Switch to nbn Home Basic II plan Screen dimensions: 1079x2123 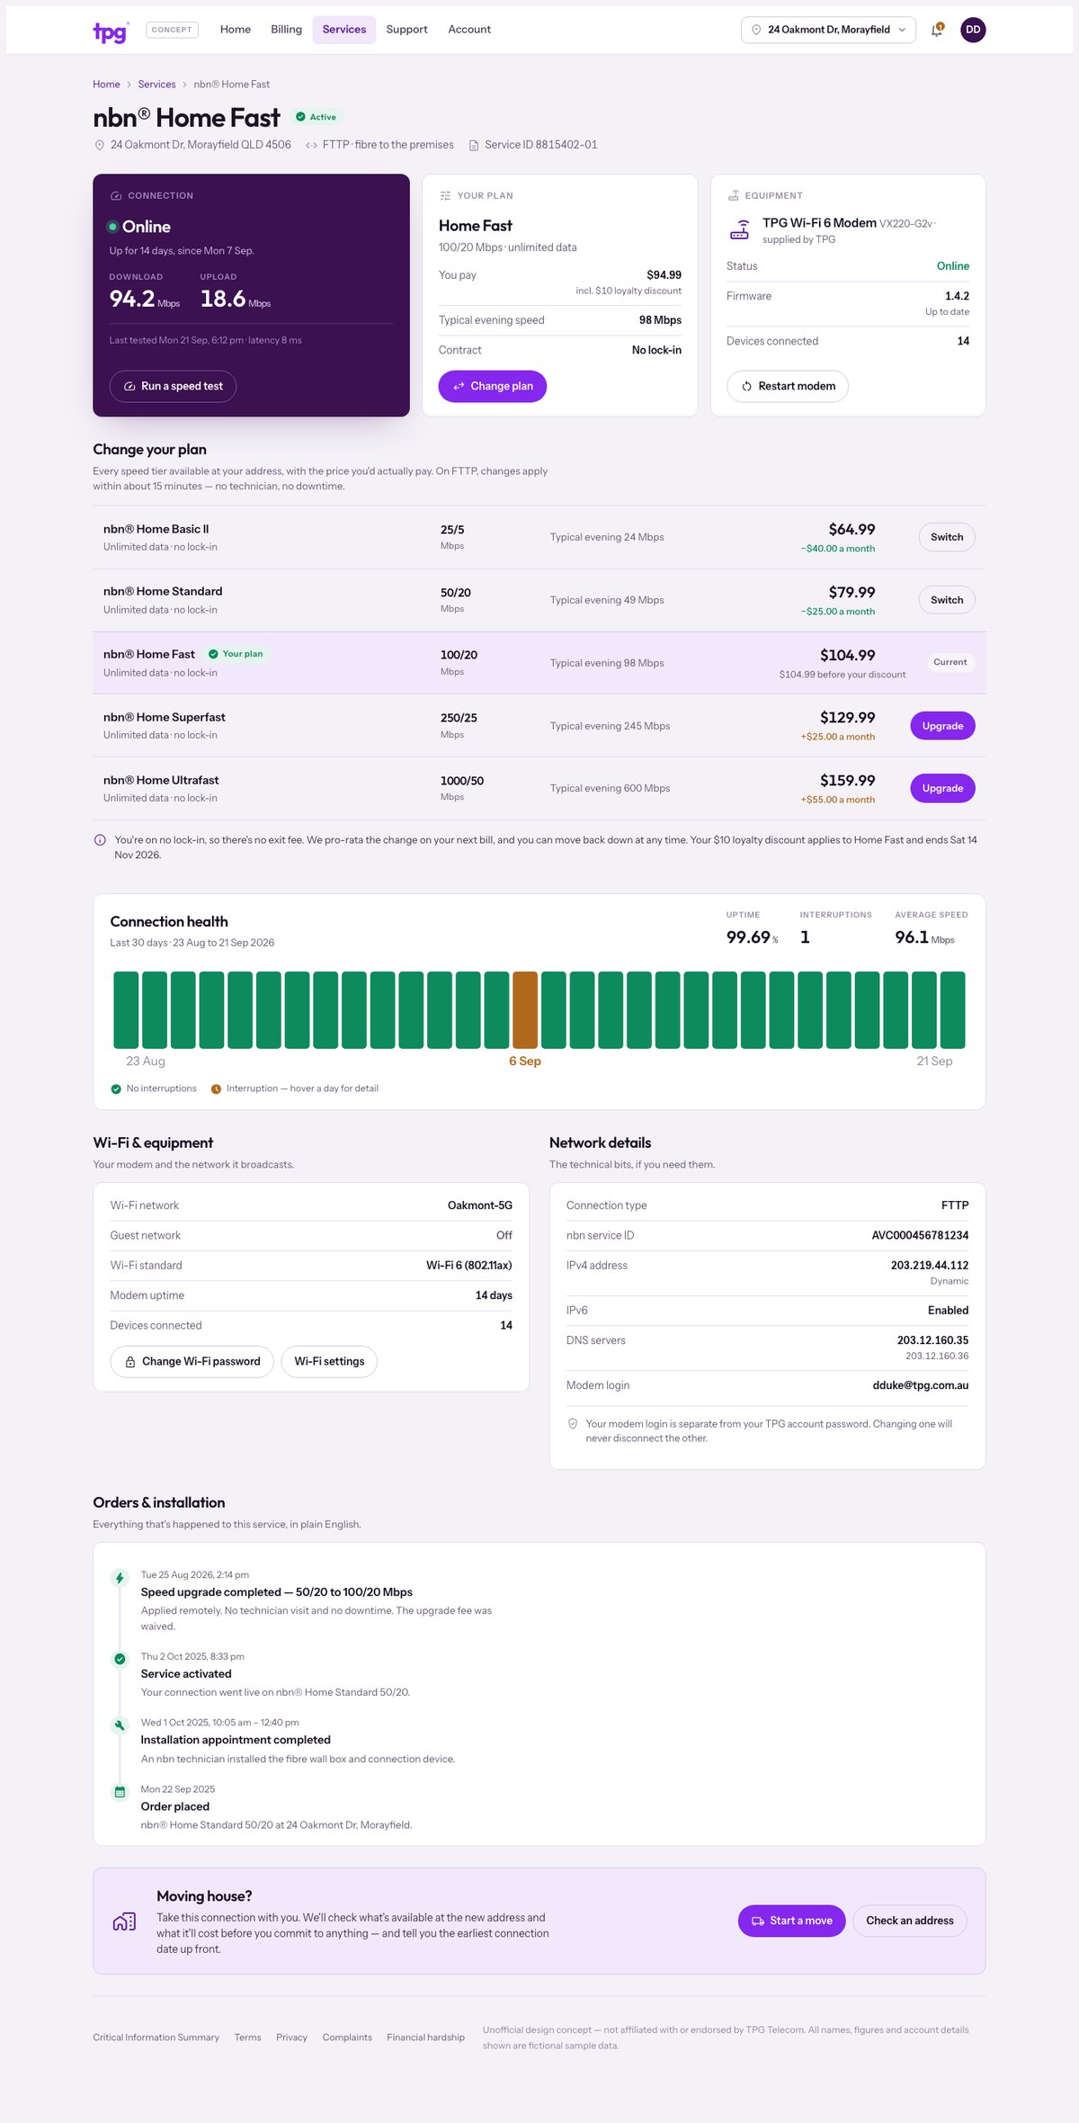[x=947, y=537]
